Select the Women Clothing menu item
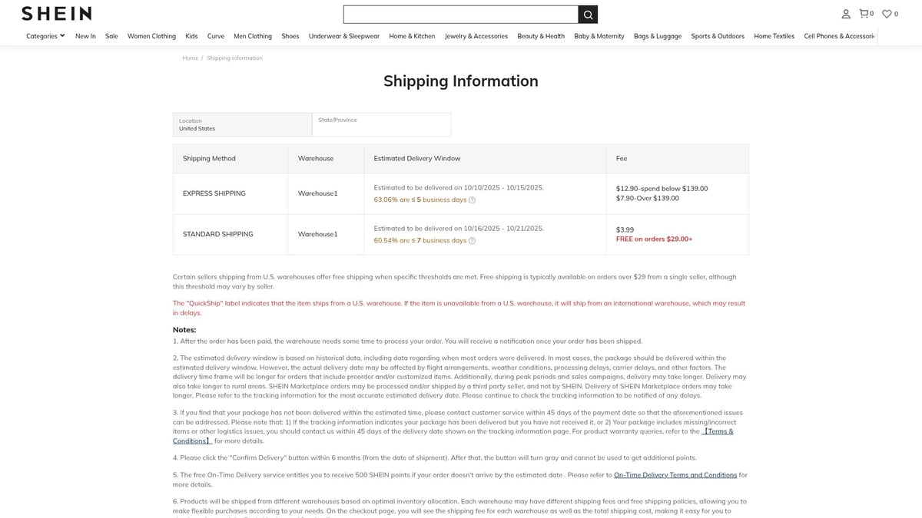 coord(151,35)
